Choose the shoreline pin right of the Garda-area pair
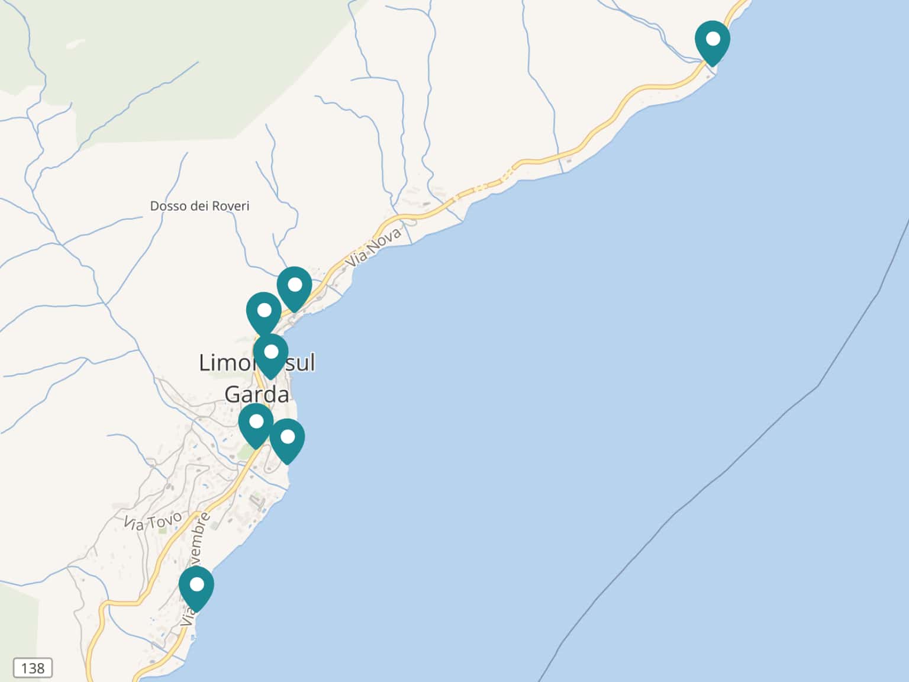This screenshot has height=682, width=909. [287, 440]
